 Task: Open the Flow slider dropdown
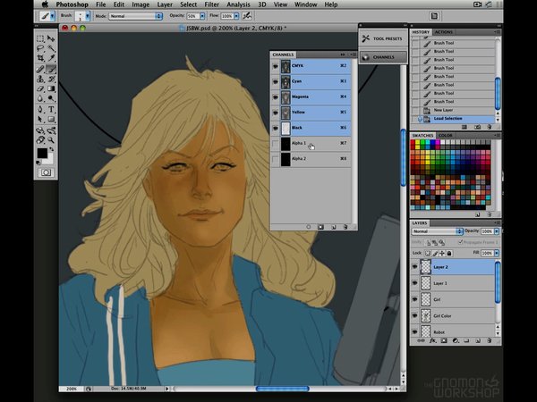coord(236,16)
